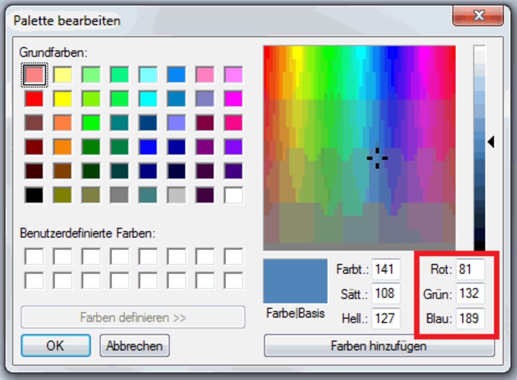Screen dimensions: 517x380
Task: Select the light magenta swatch in first row
Action: 233,75
